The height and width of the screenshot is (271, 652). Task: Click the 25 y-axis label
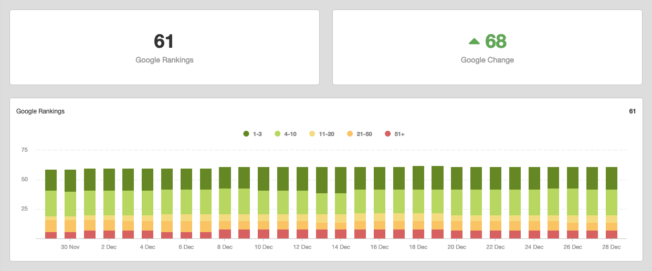[24, 209]
